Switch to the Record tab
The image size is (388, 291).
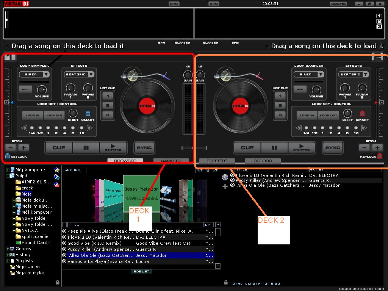tap(263, 161)
